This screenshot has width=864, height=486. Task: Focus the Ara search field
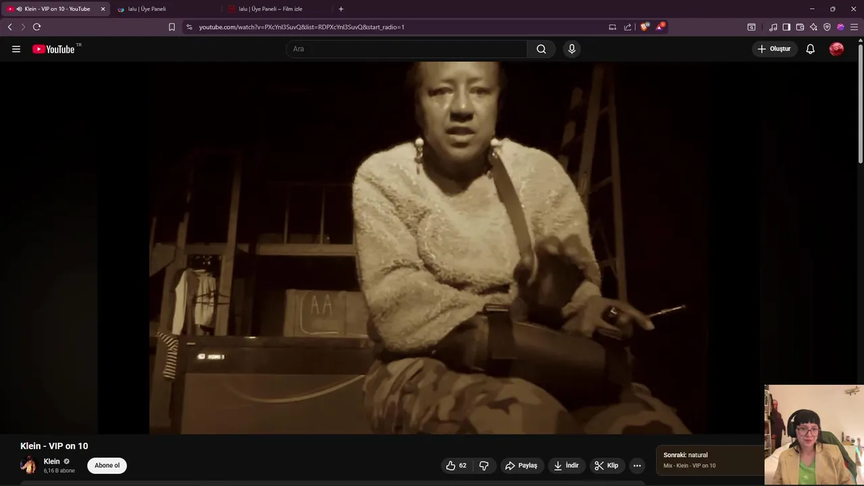[407, 49]
